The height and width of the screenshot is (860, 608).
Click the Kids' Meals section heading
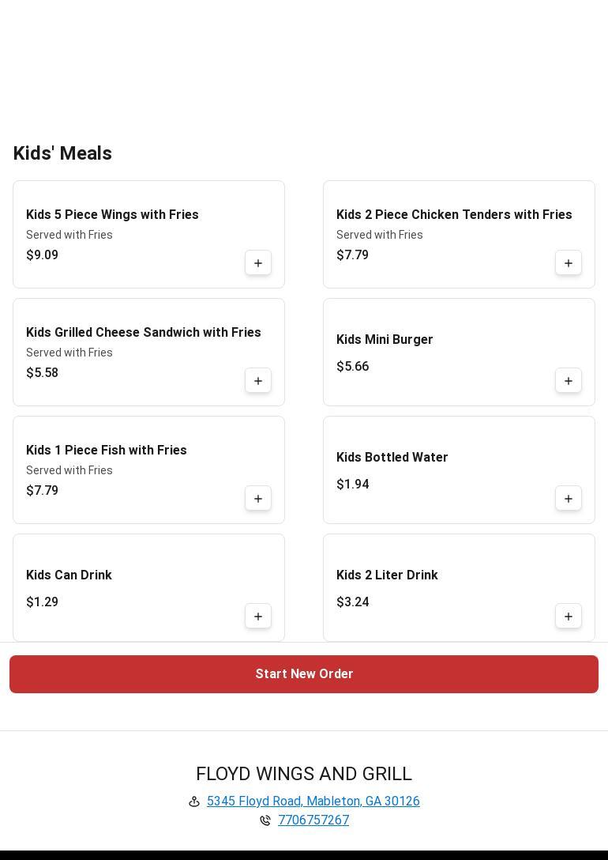pos(62,153)
